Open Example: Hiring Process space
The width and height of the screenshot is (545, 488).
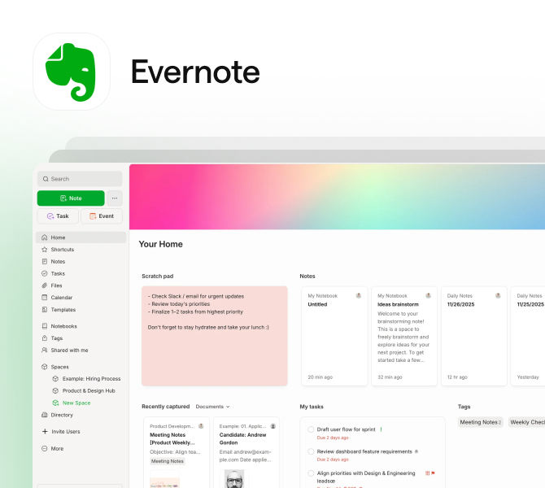click(x=86, y=379)
